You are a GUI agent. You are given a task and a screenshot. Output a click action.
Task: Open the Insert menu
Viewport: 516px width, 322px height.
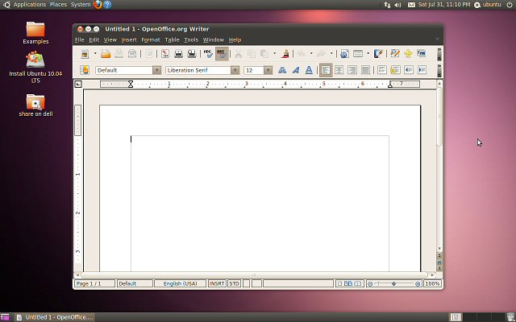pos(129,39)
